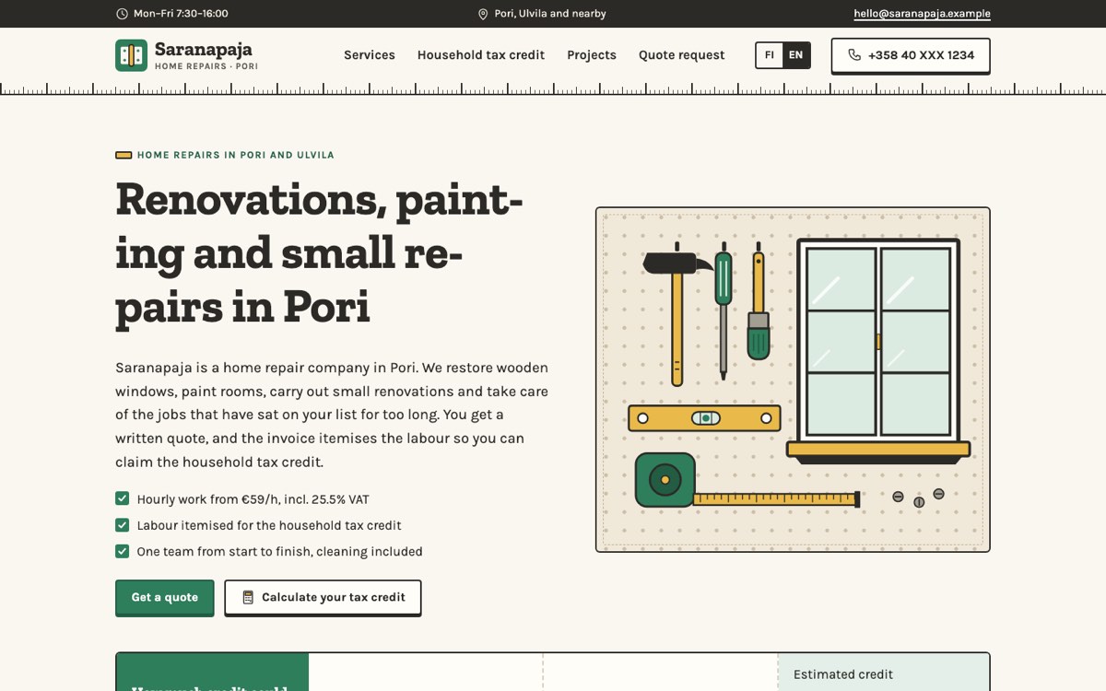Click Mon-Fri 7:30-16:00 hours text

[181, 14]
